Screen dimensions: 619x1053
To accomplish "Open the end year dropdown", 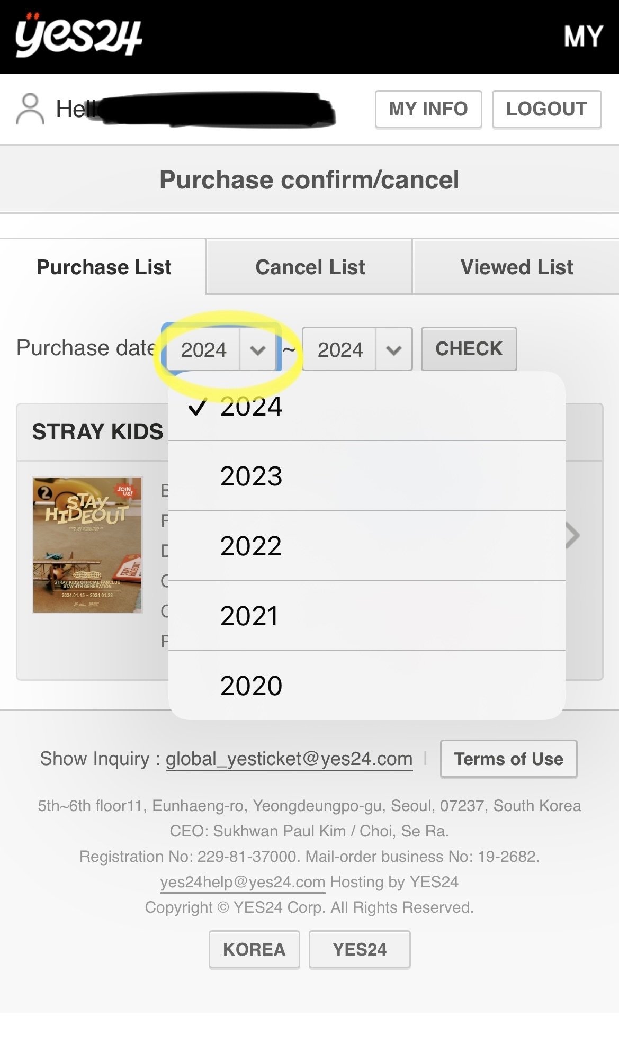I will coord(357,349).
